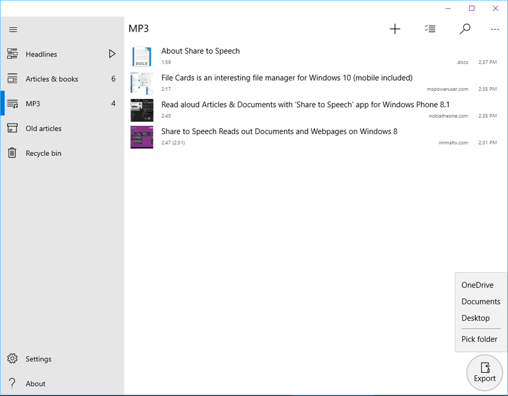Select the MP3 sidebar item
The height and width of the screenshot is (396, 508).
click(62, 104)
